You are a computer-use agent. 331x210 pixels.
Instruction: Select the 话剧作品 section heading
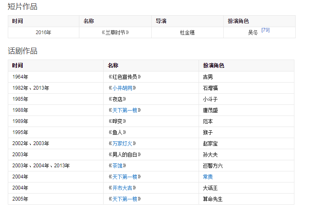pyautogui.click(x=23, y=51)
